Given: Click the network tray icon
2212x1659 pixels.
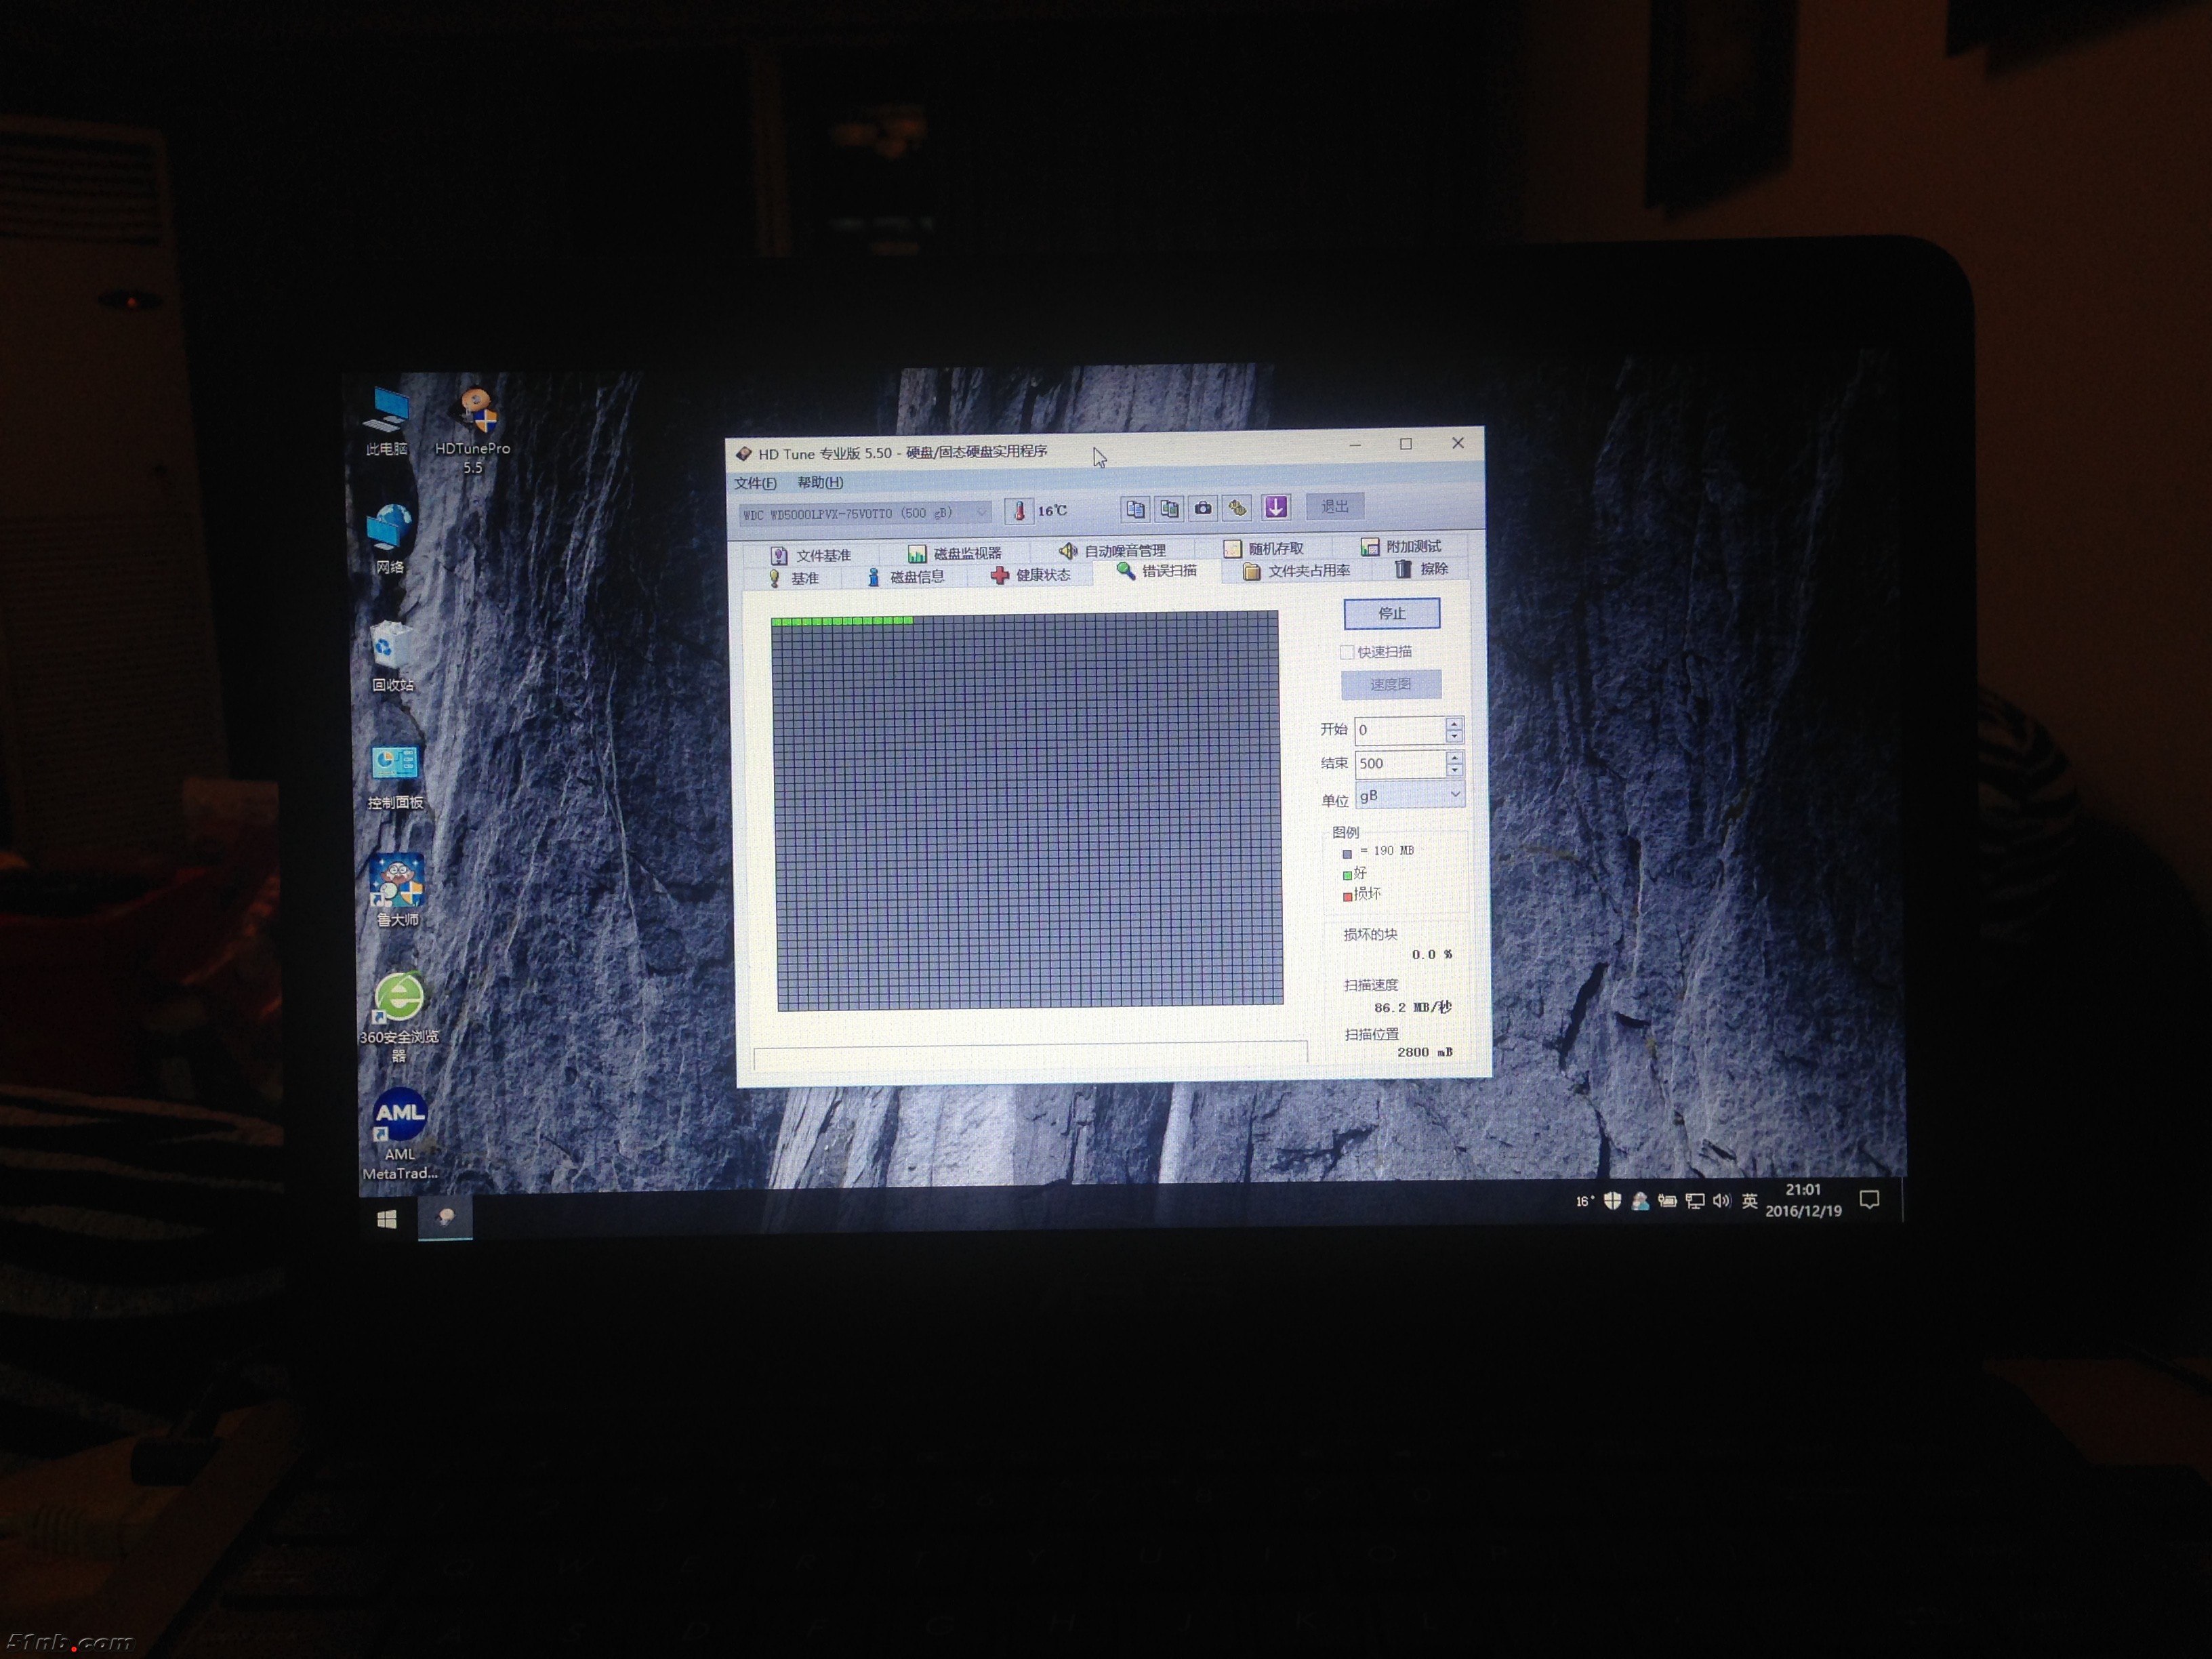Looking at the screenshot, I should pos(1695,1201).
